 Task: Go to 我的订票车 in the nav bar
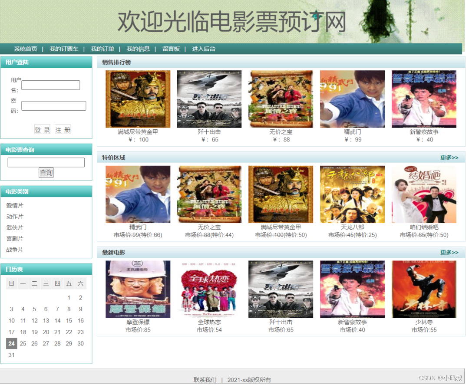click(x=64, y=49)
